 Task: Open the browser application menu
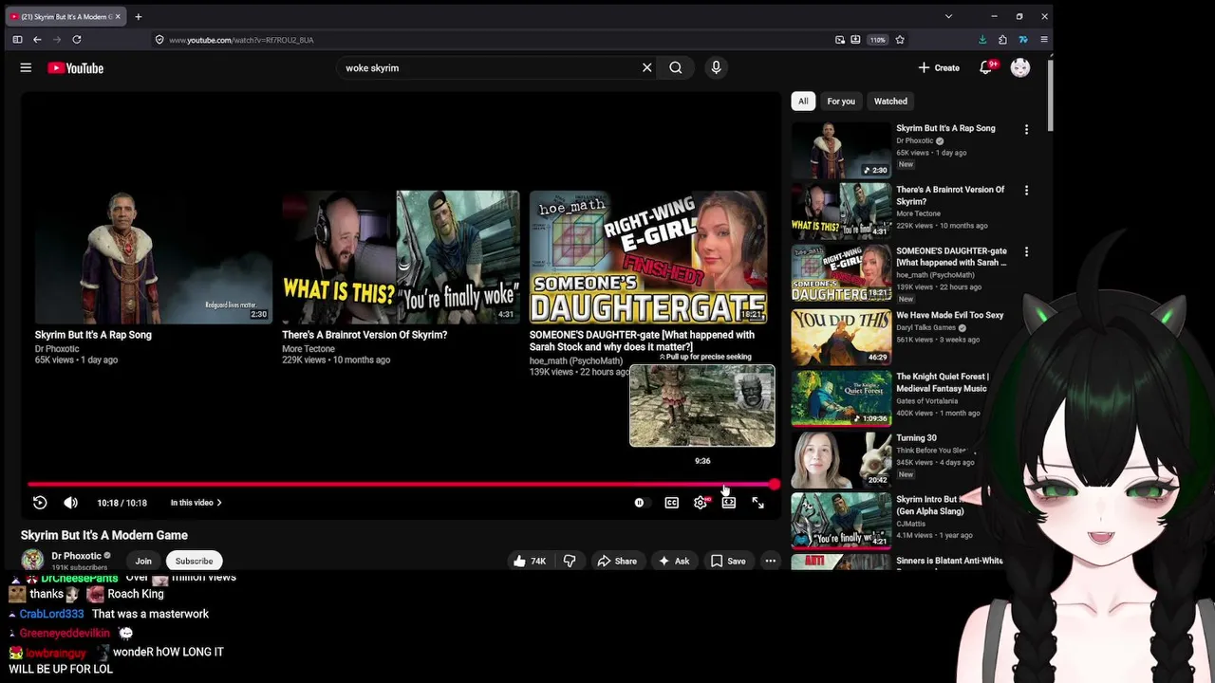(1044, 40)
